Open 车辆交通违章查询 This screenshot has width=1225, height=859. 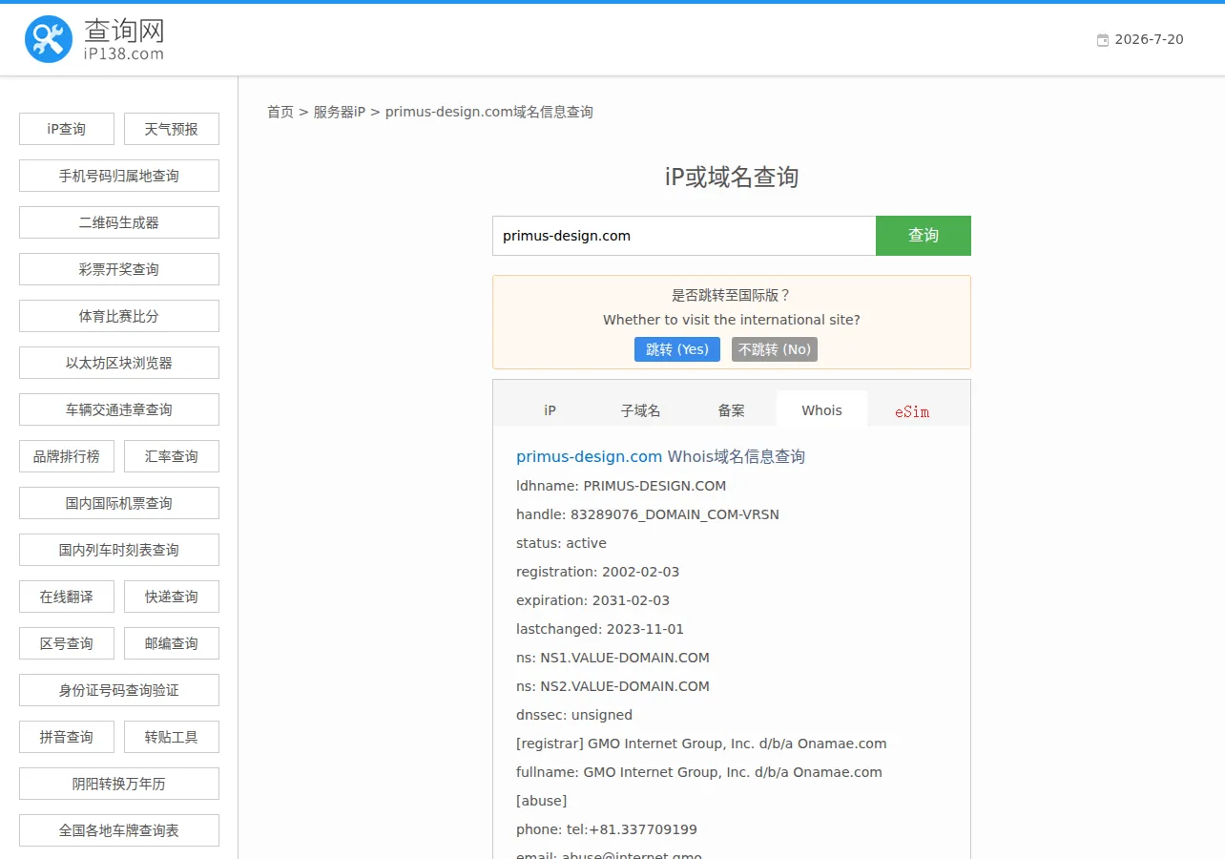[x=119, y=409]
